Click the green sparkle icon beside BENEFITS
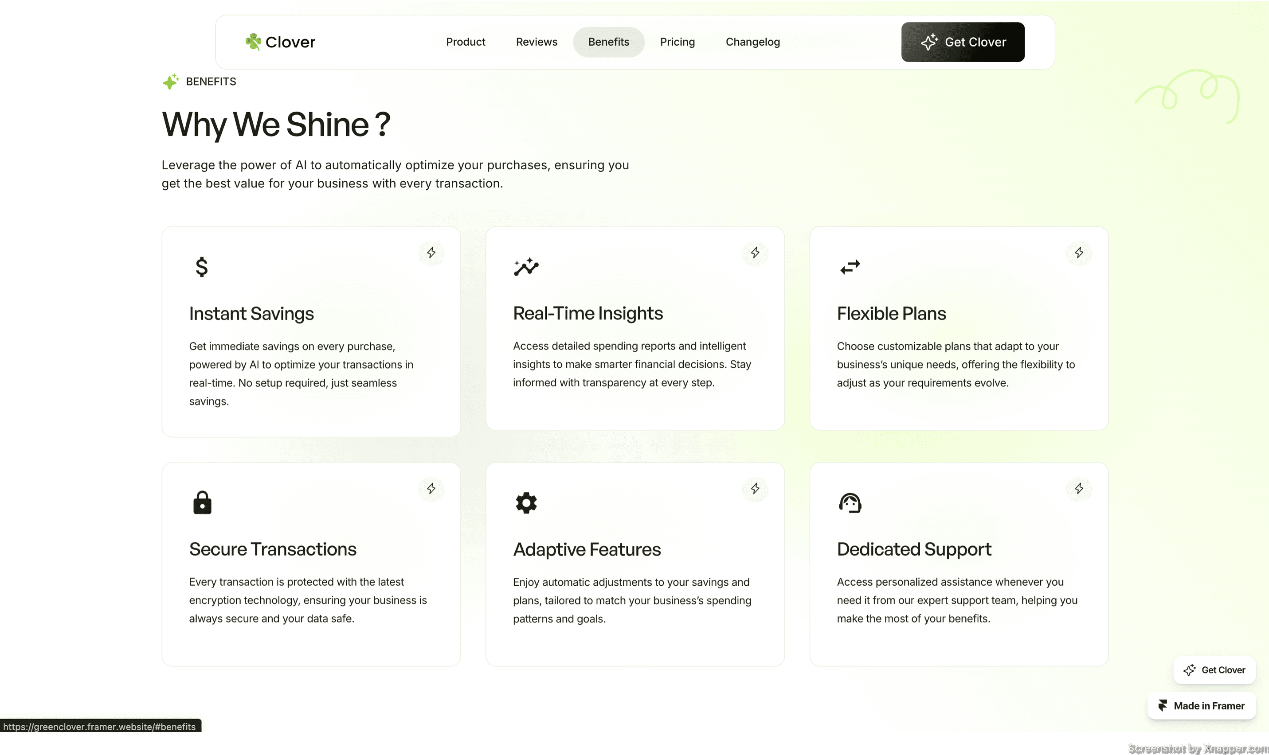The height and width of the screenshot is (755, 1269). click(171, 82)
